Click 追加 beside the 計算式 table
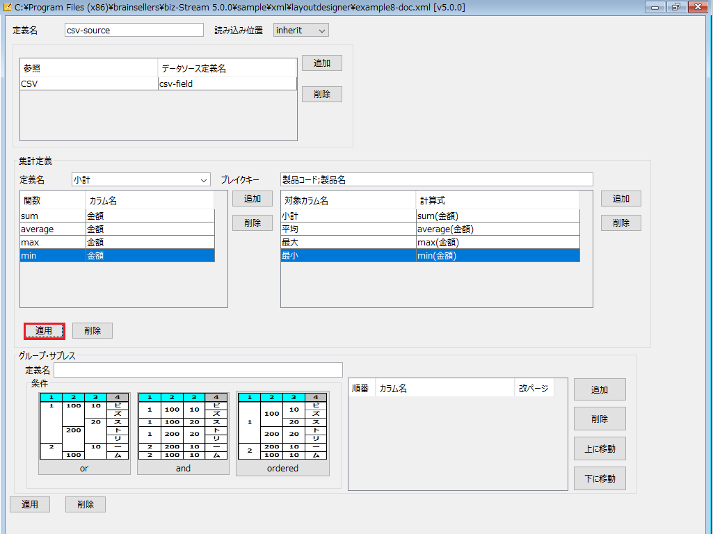This screenshot has height=534, width=713. point(620,199)
